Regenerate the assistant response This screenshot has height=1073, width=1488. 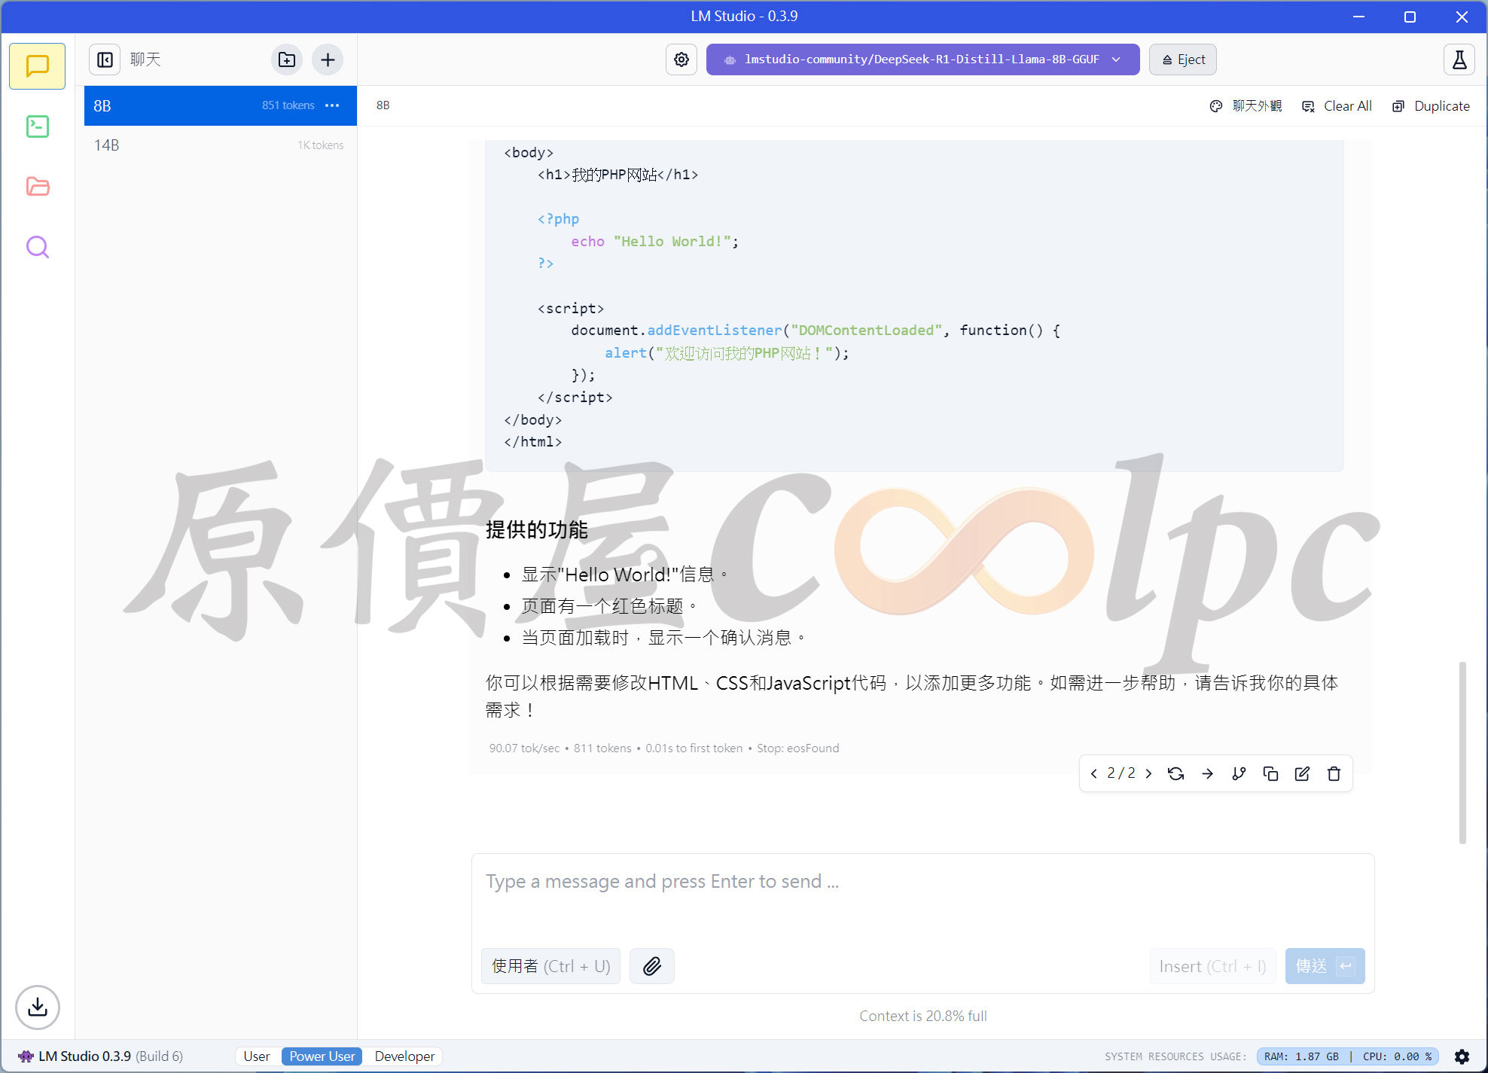click(x=1175, y=773)
